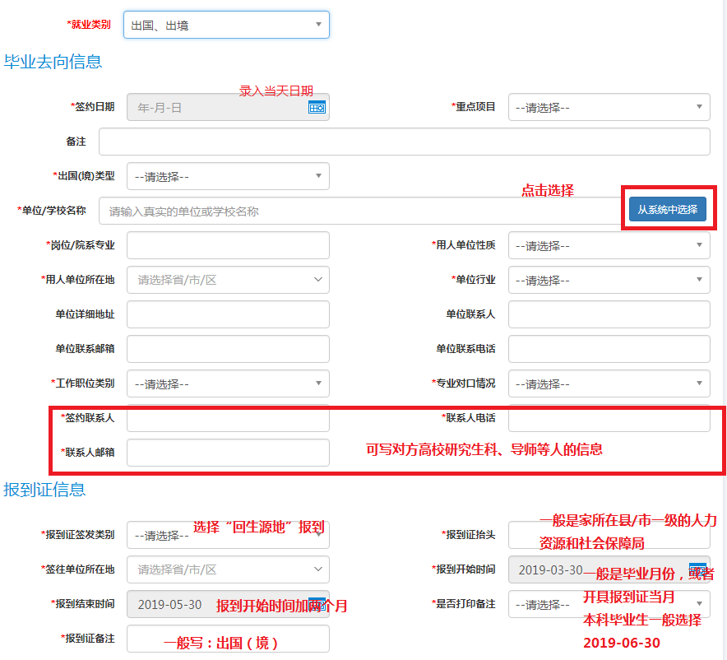
Task: Click calendar icon in 报到结束时间 field
Action: [317, 604]
